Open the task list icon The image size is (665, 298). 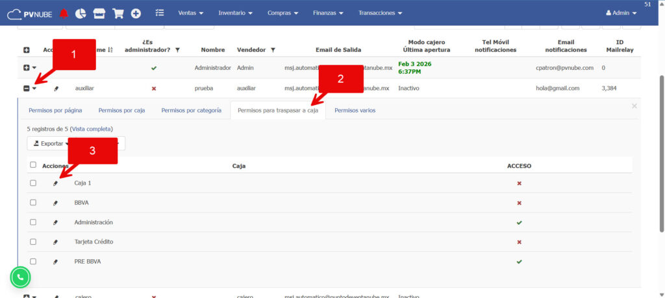click(x=160, y=13)
